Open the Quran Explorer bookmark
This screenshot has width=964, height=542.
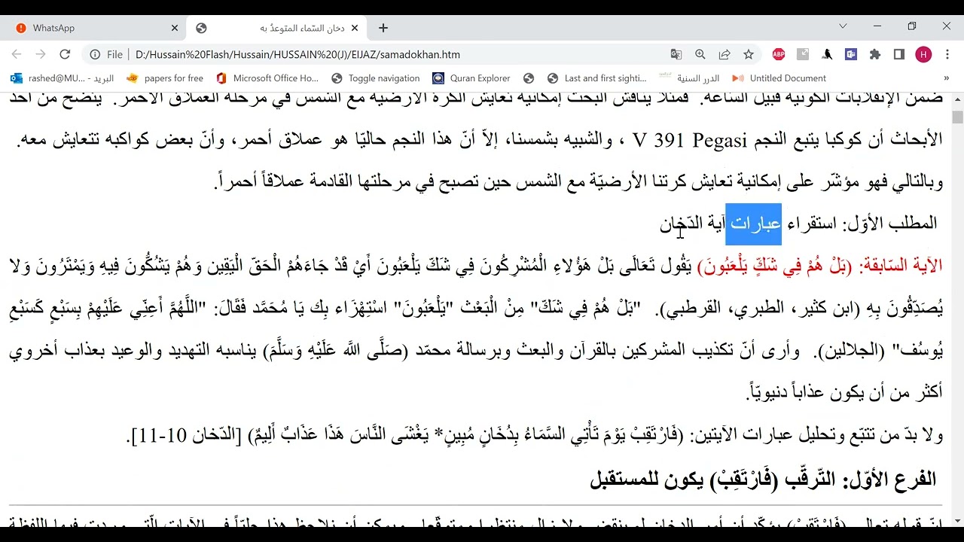point(472,78)
